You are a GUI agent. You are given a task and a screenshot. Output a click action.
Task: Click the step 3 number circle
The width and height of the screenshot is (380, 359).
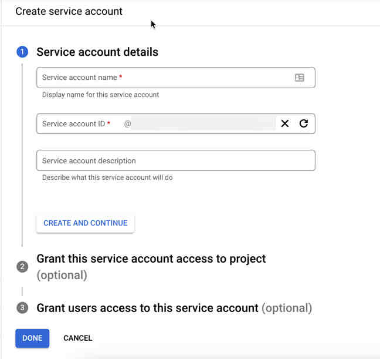click(22, 308)
